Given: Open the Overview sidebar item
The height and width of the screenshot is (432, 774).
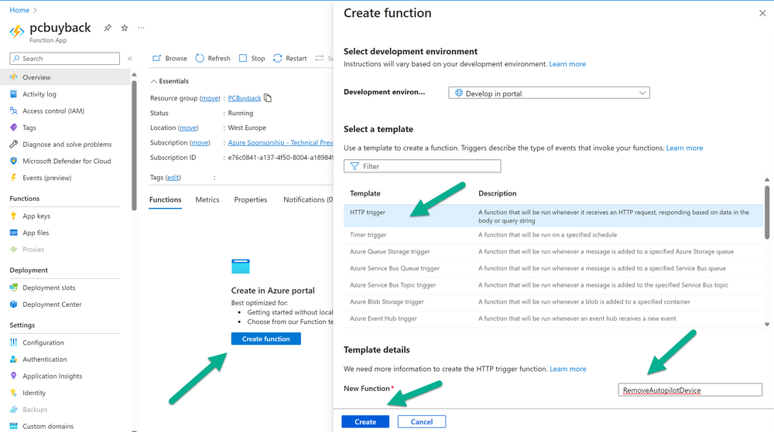Looking at the screenshot, I should coord(65,77).
